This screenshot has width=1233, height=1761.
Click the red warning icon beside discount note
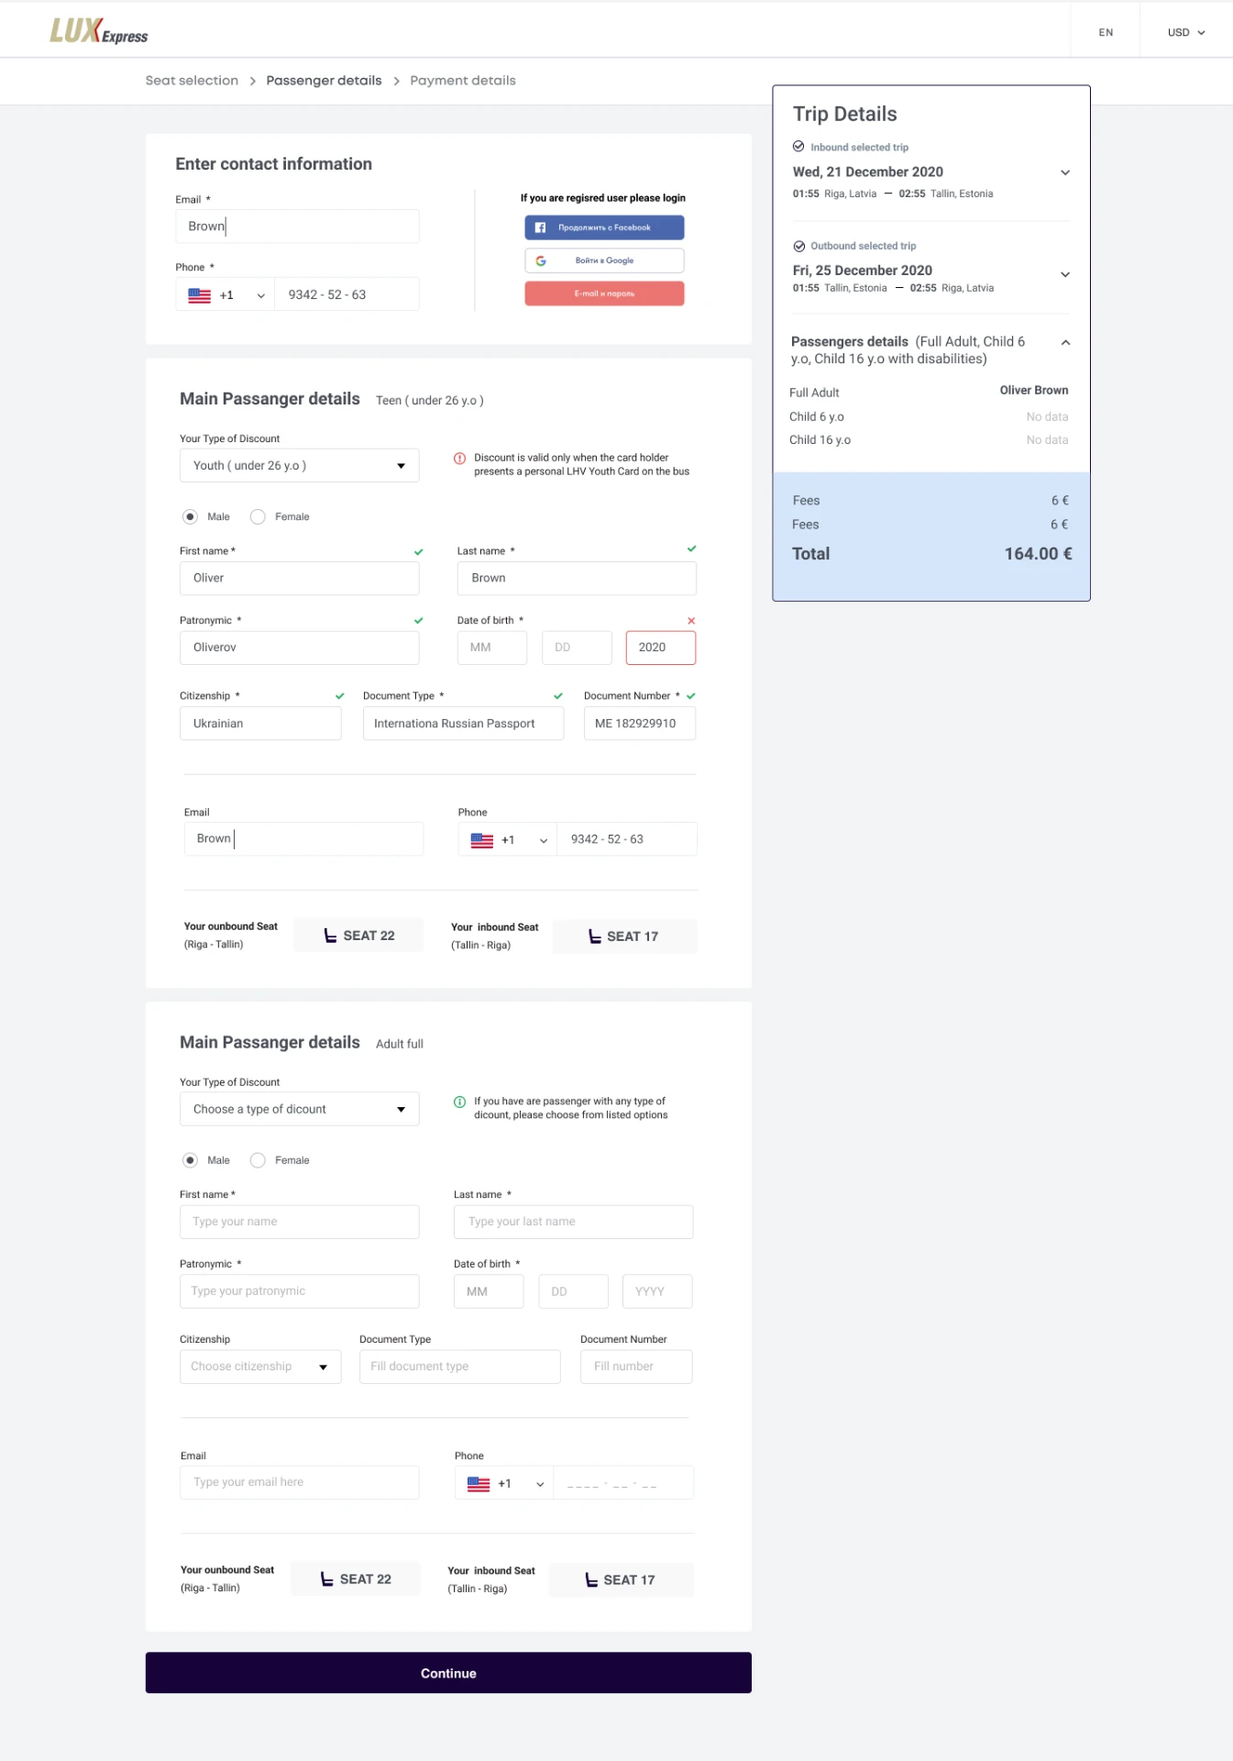(460, 459)
